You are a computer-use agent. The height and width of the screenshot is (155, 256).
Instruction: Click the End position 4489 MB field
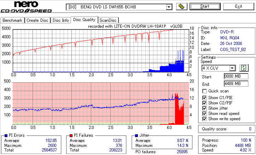(236, 84)
